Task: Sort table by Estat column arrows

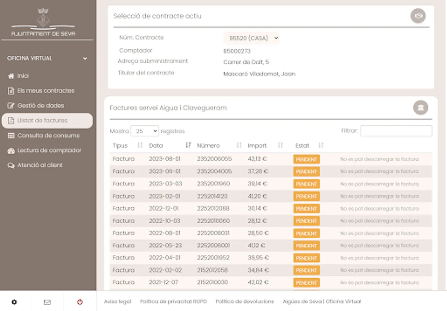Action: 321,145
